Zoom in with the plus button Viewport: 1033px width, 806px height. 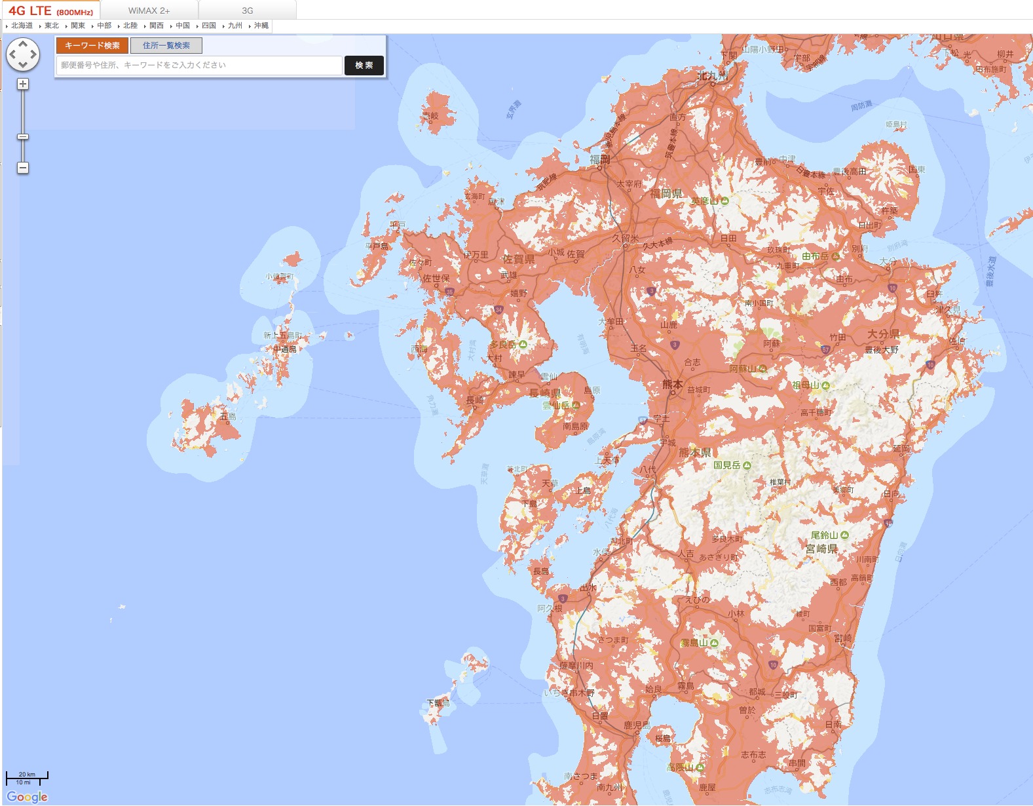pyautogui.click(x=23, y=84)
